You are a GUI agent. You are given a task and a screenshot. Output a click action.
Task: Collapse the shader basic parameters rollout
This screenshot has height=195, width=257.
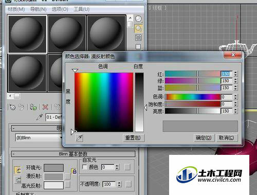click(x=36, y=128)
